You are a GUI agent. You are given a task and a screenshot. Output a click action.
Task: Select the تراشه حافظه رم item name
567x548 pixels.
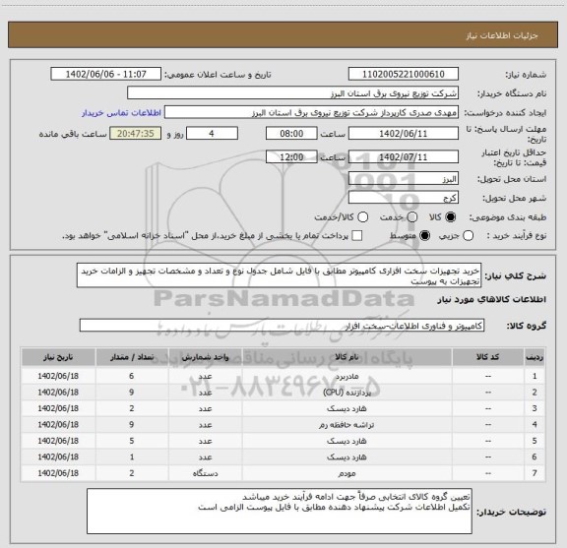point(346,425)
